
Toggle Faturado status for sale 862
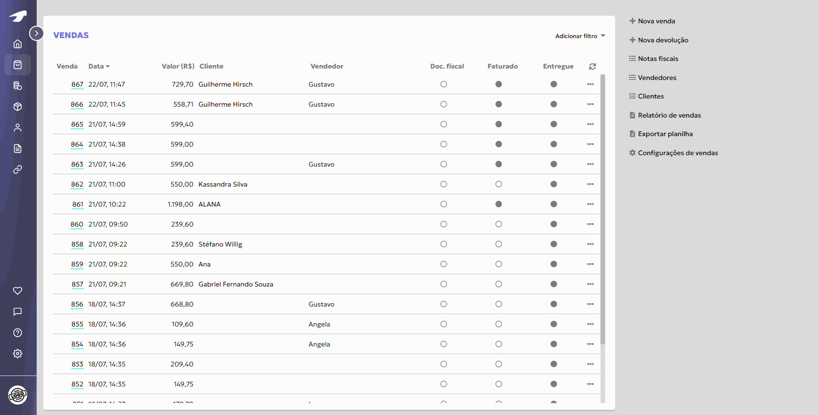499,184
